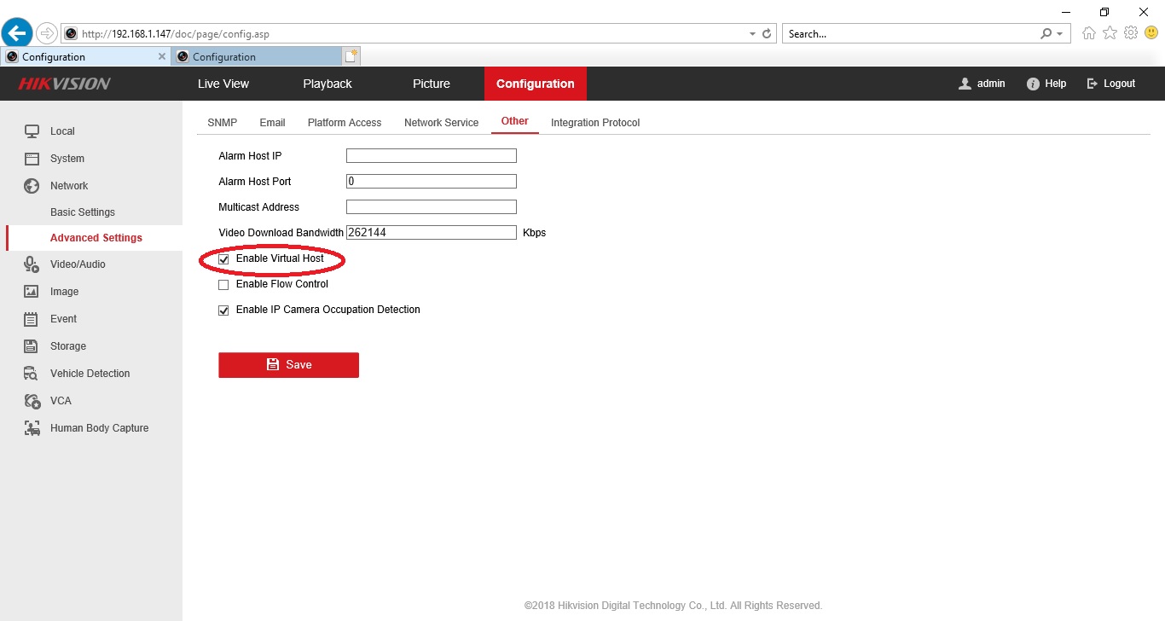Check the Enable Flow Control checkbox

click(224, 284)
